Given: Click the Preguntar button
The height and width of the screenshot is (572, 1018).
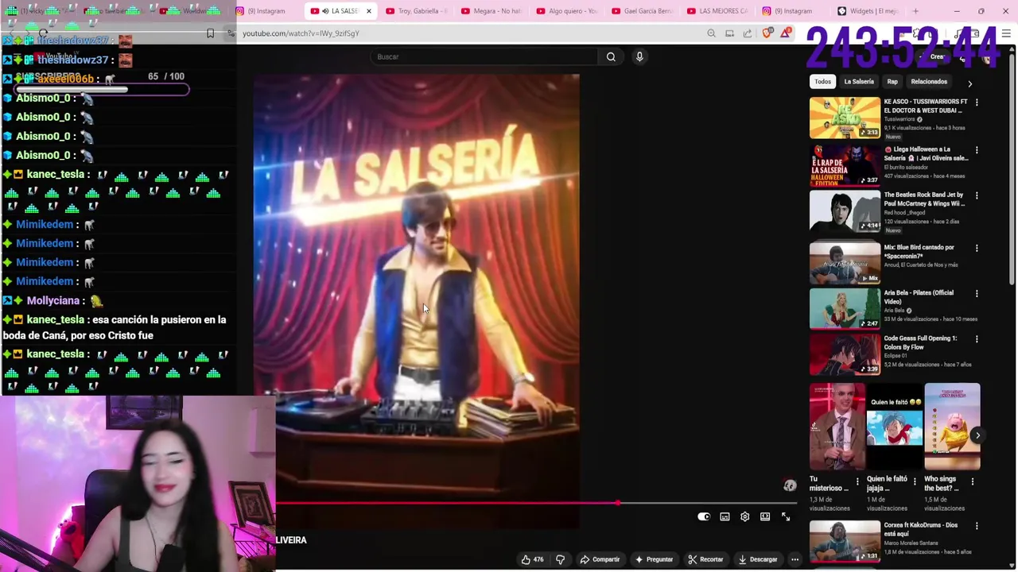Looking at the screenshot, I should pyautogui.click(x=654, y=559).
